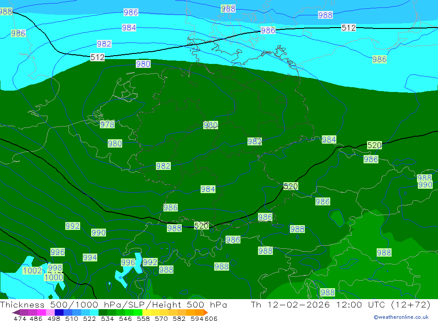
Task: Click the 998 pressure label
Action: click(x=55, y=268)
